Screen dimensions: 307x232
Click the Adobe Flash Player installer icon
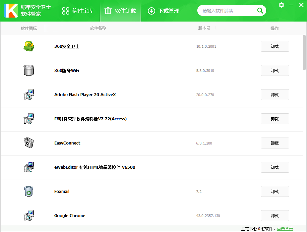[x=29, y=95]
